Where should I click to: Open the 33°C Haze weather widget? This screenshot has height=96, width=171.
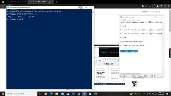point(136,94)
